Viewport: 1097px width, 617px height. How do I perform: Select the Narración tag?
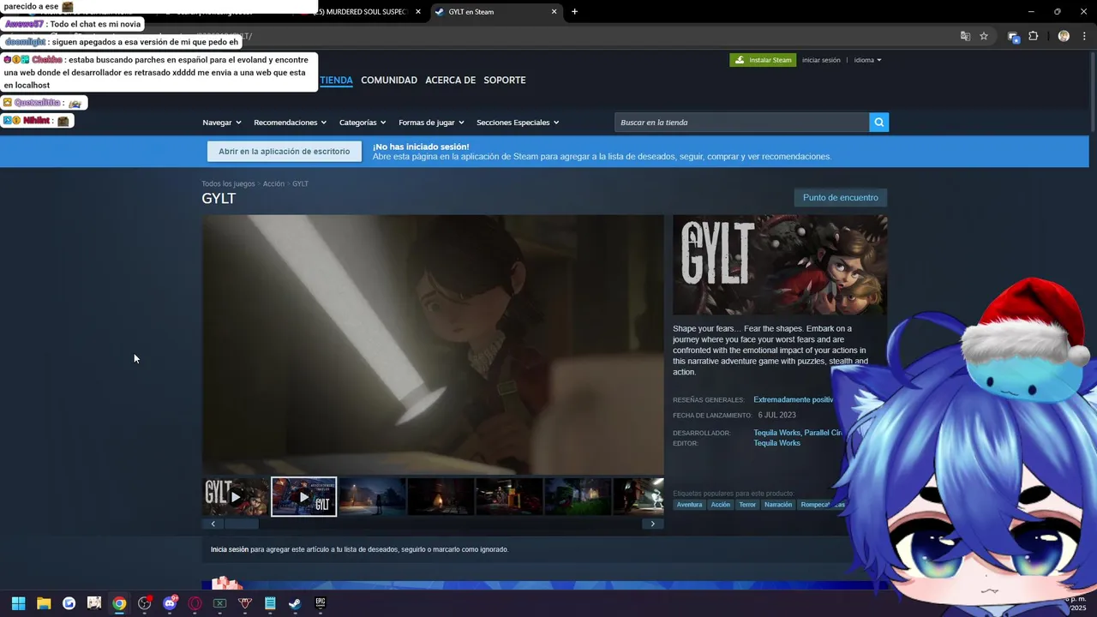click(778, 505)
